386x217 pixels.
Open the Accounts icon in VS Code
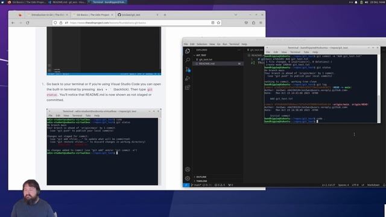[188, 169]
